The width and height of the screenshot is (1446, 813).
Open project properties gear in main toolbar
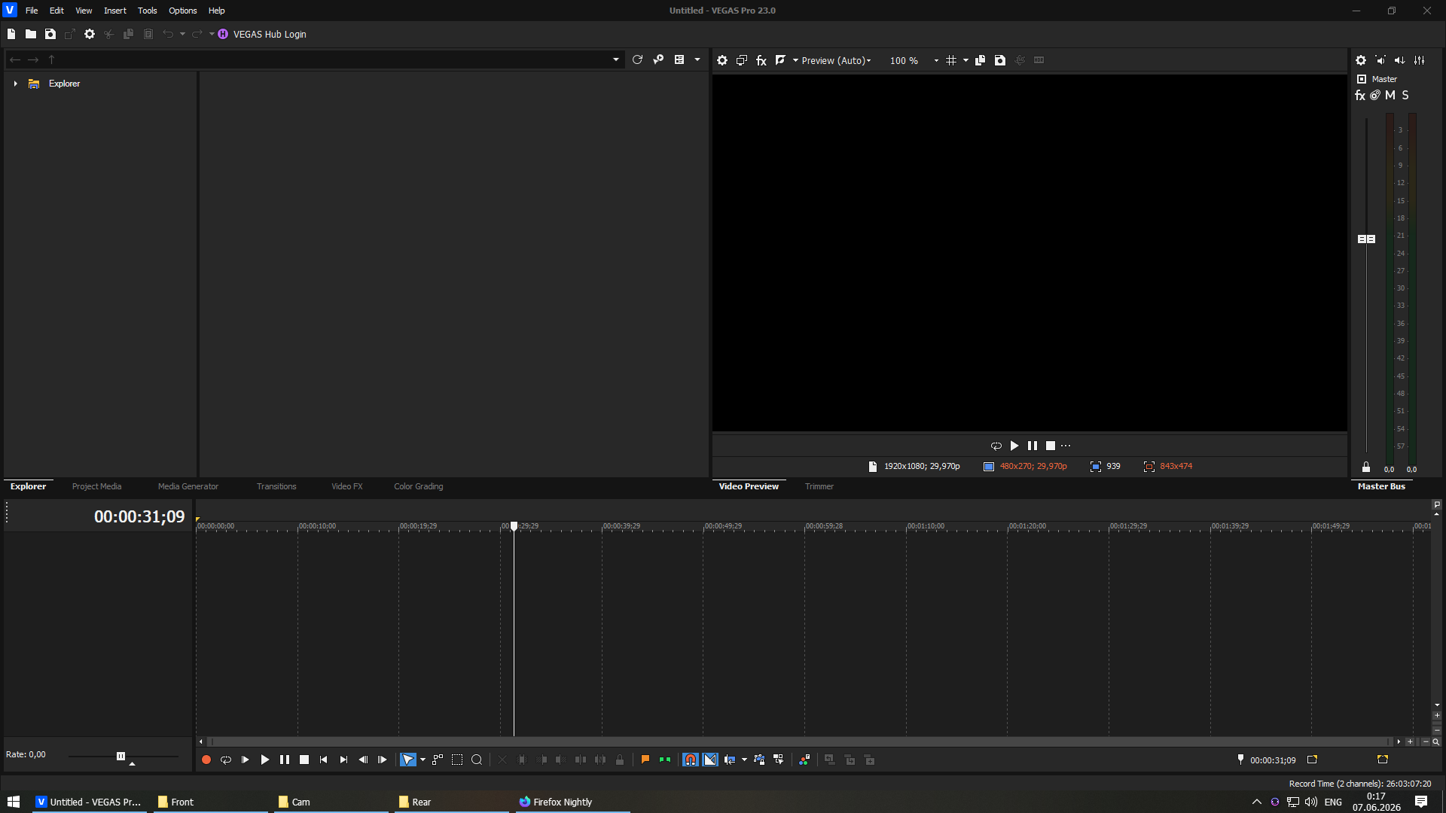90,34
